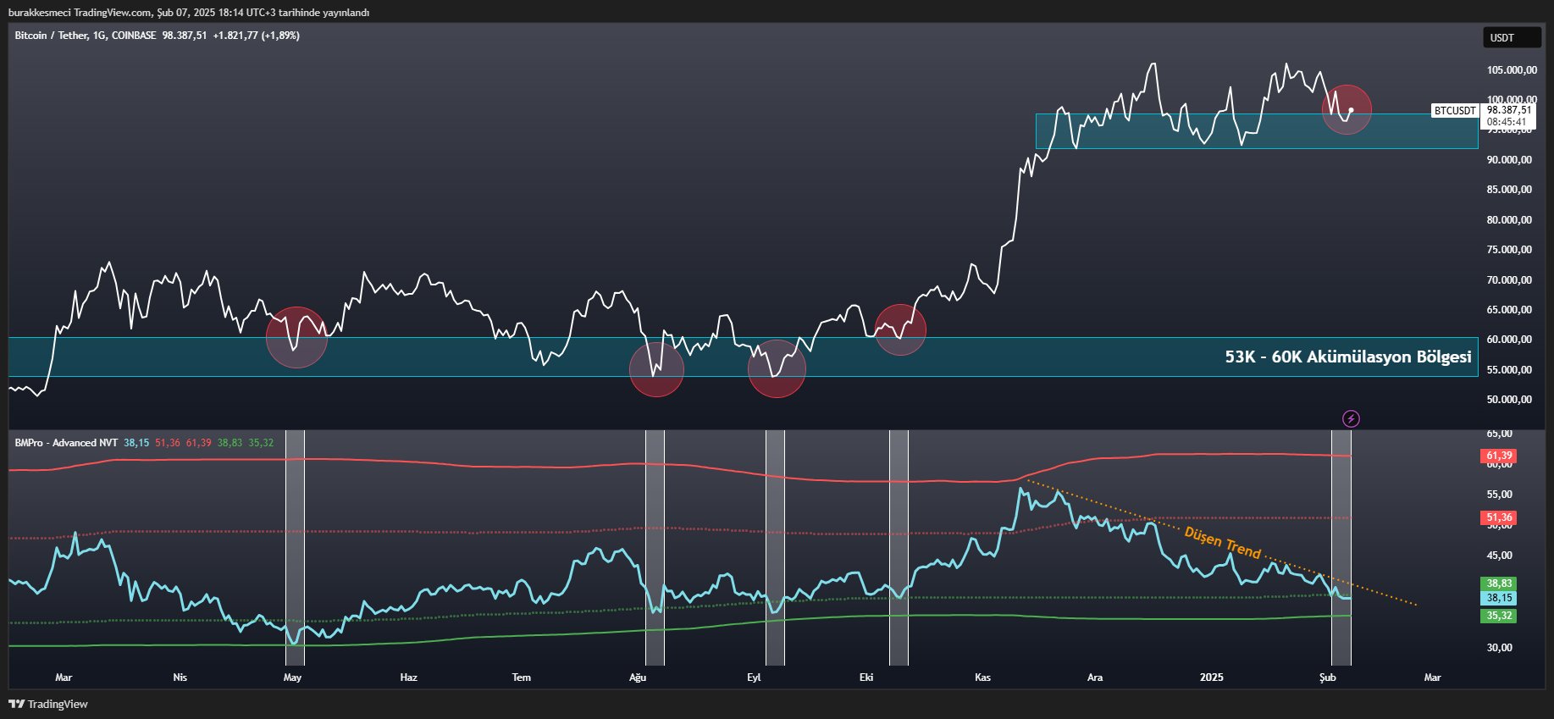
Task: Click the red circle at the latest price
Action: point(1347,109)
